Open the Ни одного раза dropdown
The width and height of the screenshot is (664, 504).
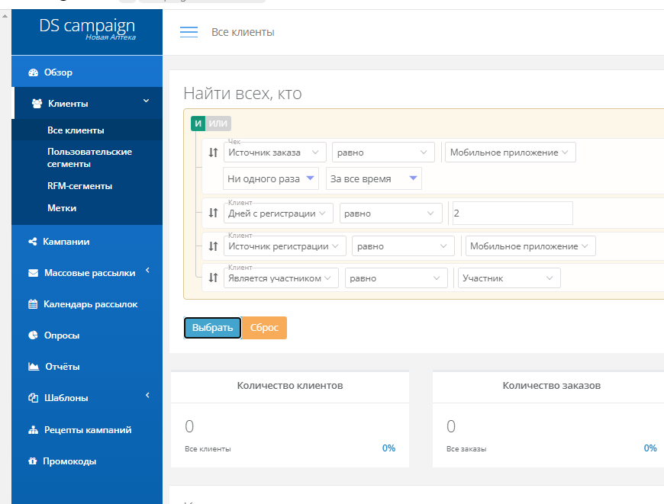coord(271,179)
